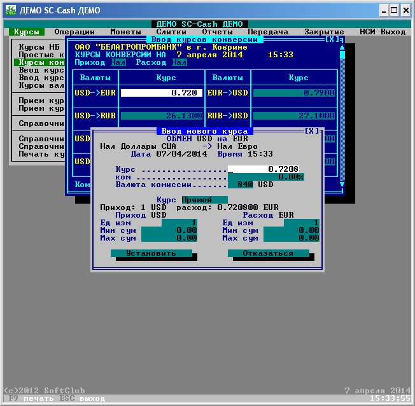Click Ед изм field under Расход EUR

302,223
